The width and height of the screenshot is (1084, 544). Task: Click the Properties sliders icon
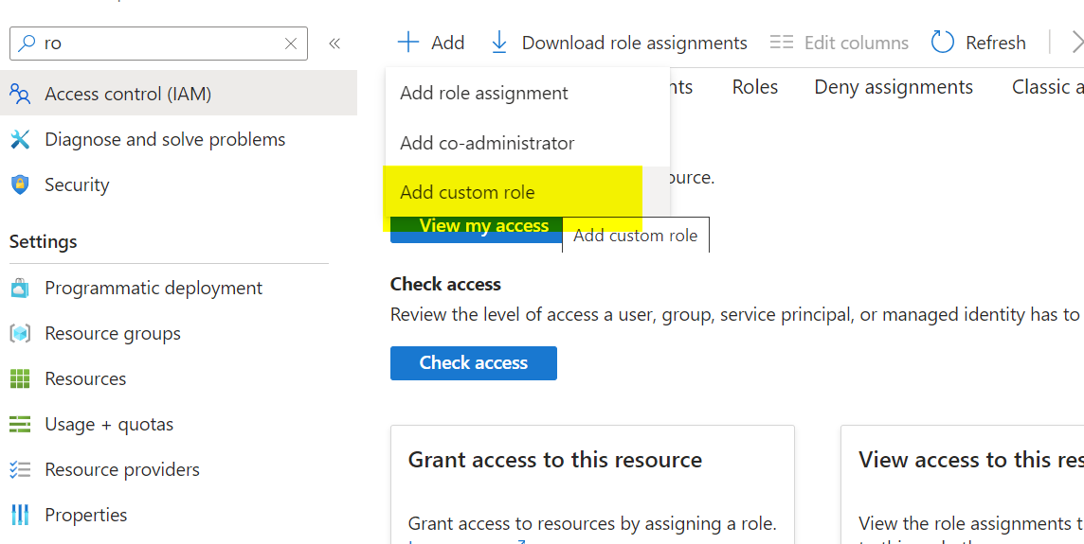[20, 515]
